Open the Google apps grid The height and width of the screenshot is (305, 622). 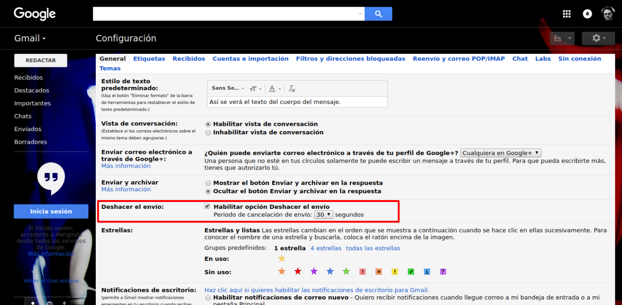click(567, 14)
